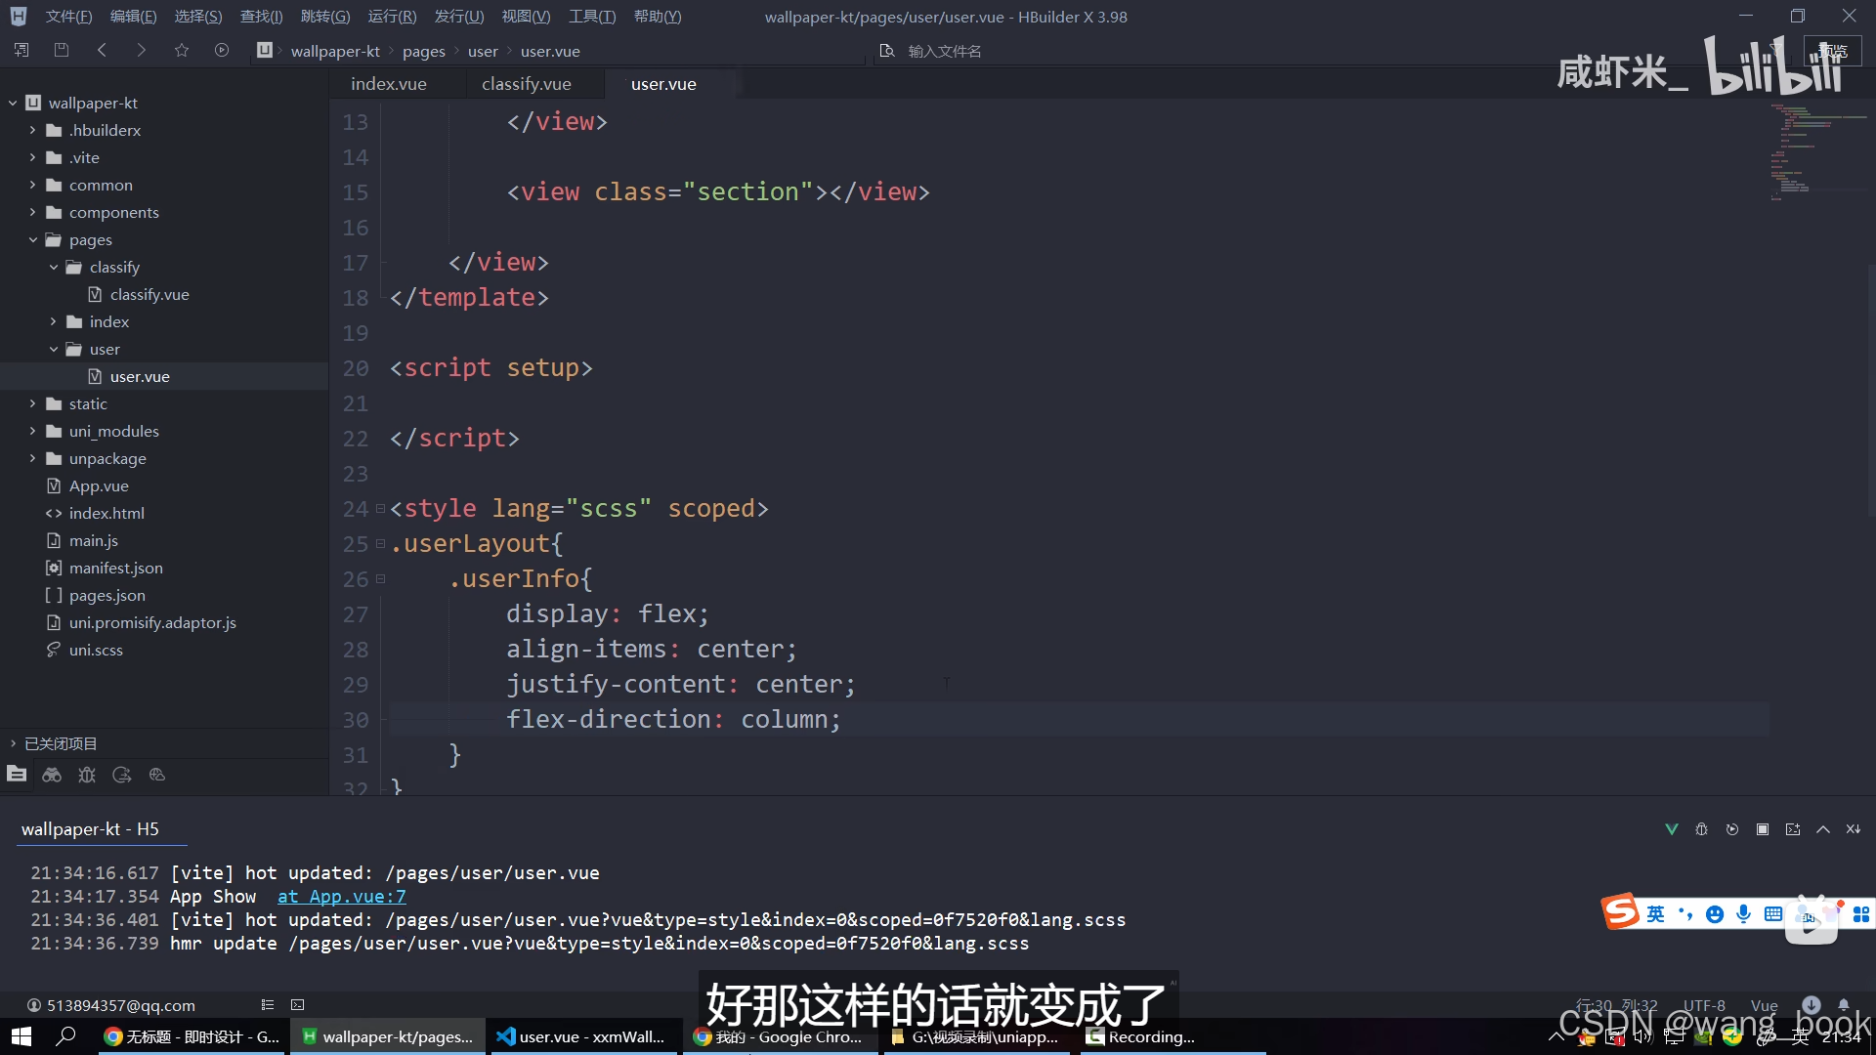Image resolution: width=1876 pixels, height=1055 pixels.
Task: Open the search binoculars icon
Action: 52,775
